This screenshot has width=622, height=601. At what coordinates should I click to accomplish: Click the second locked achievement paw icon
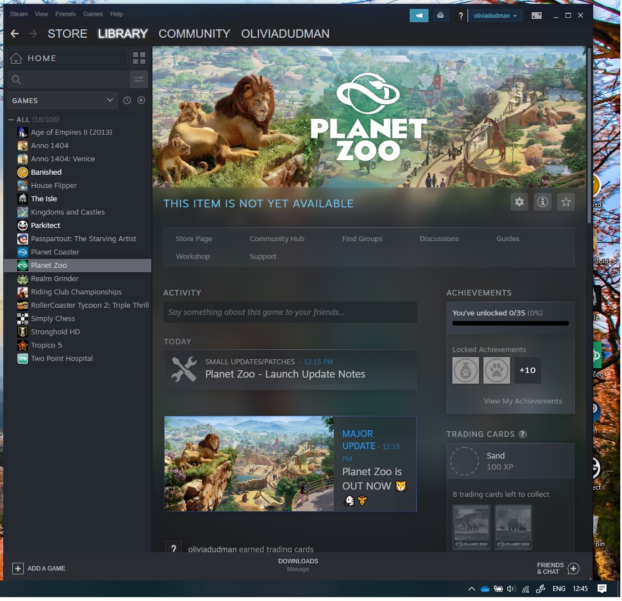coord(496,370)
